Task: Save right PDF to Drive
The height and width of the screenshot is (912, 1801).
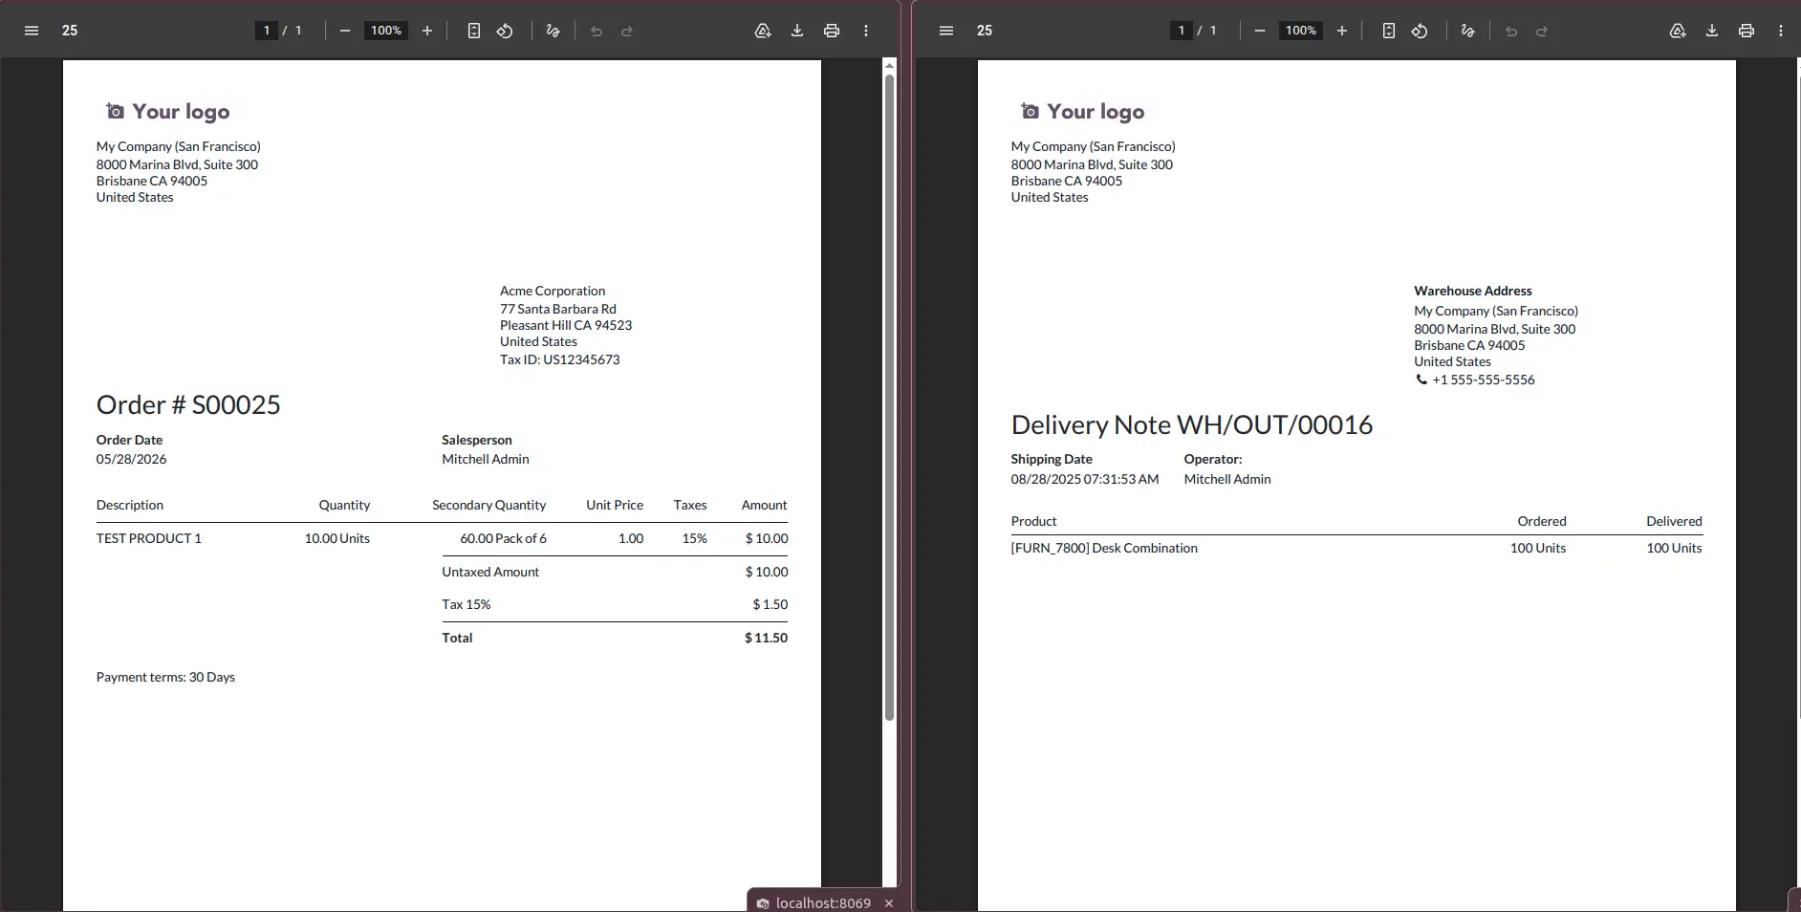Action: (x=1678, y=31)
